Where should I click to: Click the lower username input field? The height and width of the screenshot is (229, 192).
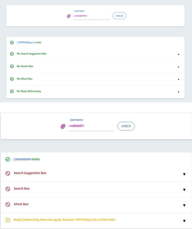[x=91, y=126]
